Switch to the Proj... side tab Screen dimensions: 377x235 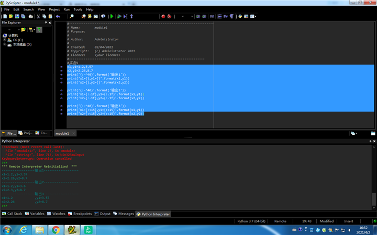[26, 133]
